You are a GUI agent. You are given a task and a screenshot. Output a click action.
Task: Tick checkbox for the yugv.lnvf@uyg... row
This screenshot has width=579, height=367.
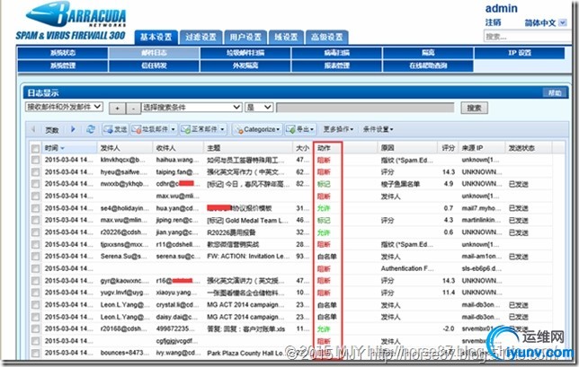pyautogui.click(x=35, y=293)
